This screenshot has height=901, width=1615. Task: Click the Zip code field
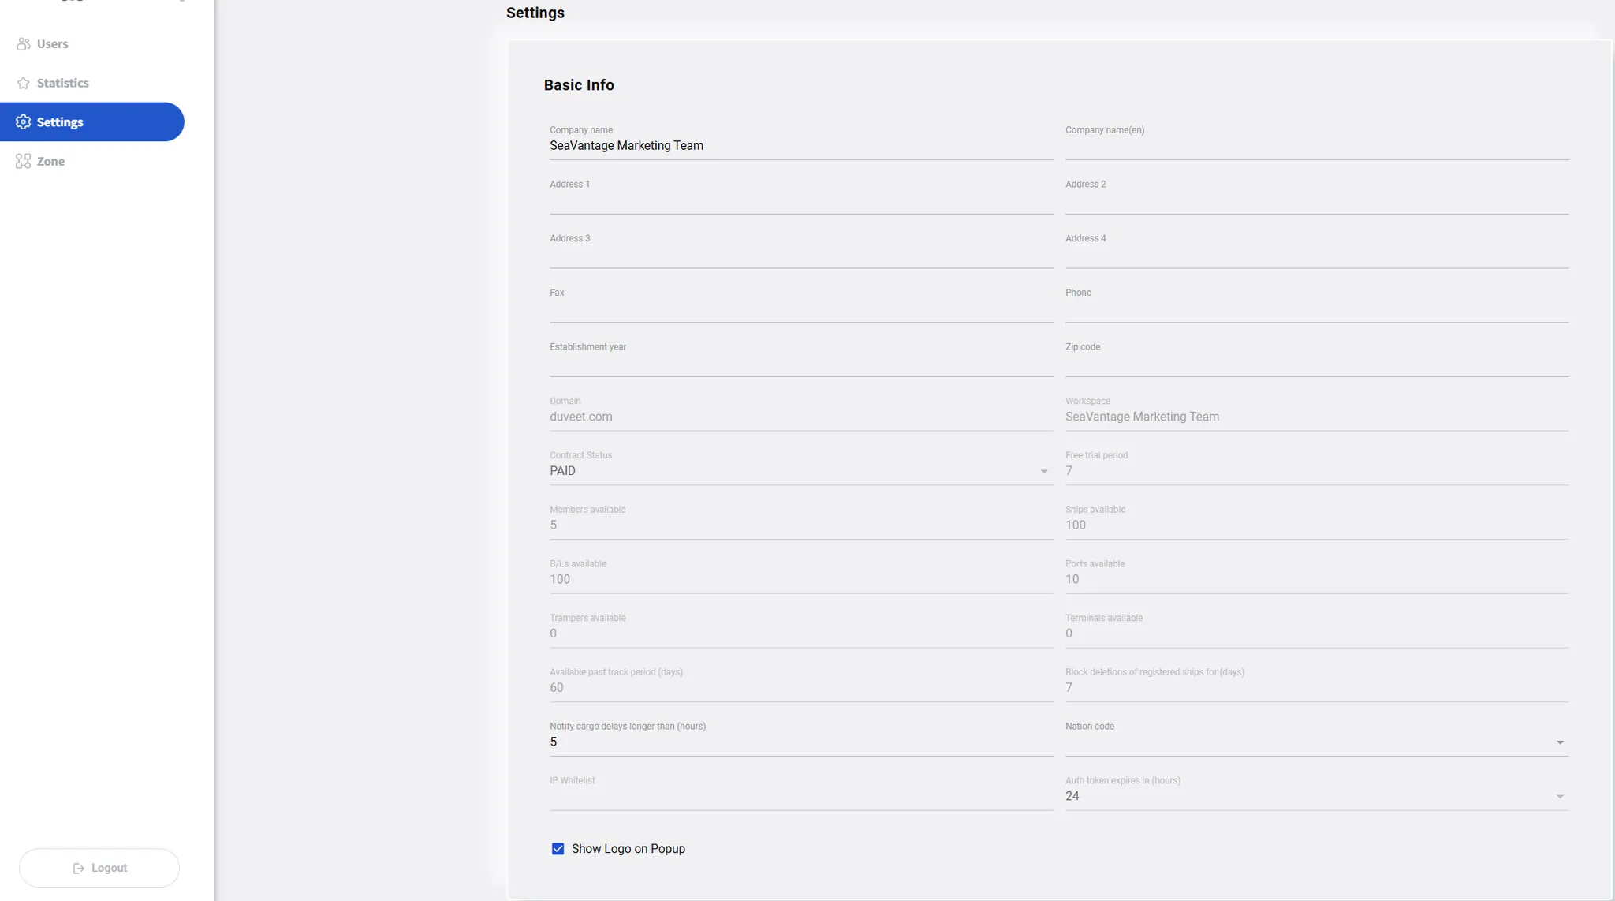(1316, 363)
